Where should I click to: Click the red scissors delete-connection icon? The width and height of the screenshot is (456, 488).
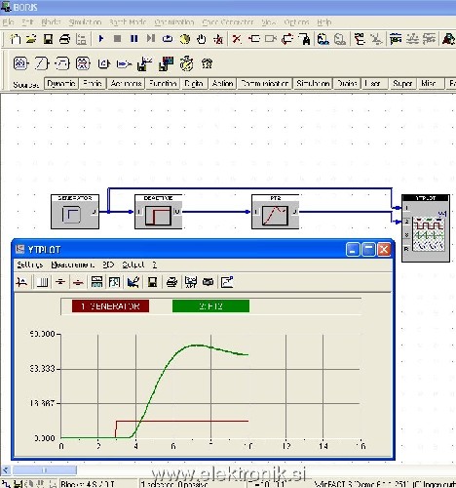click(x=237, y=39)
